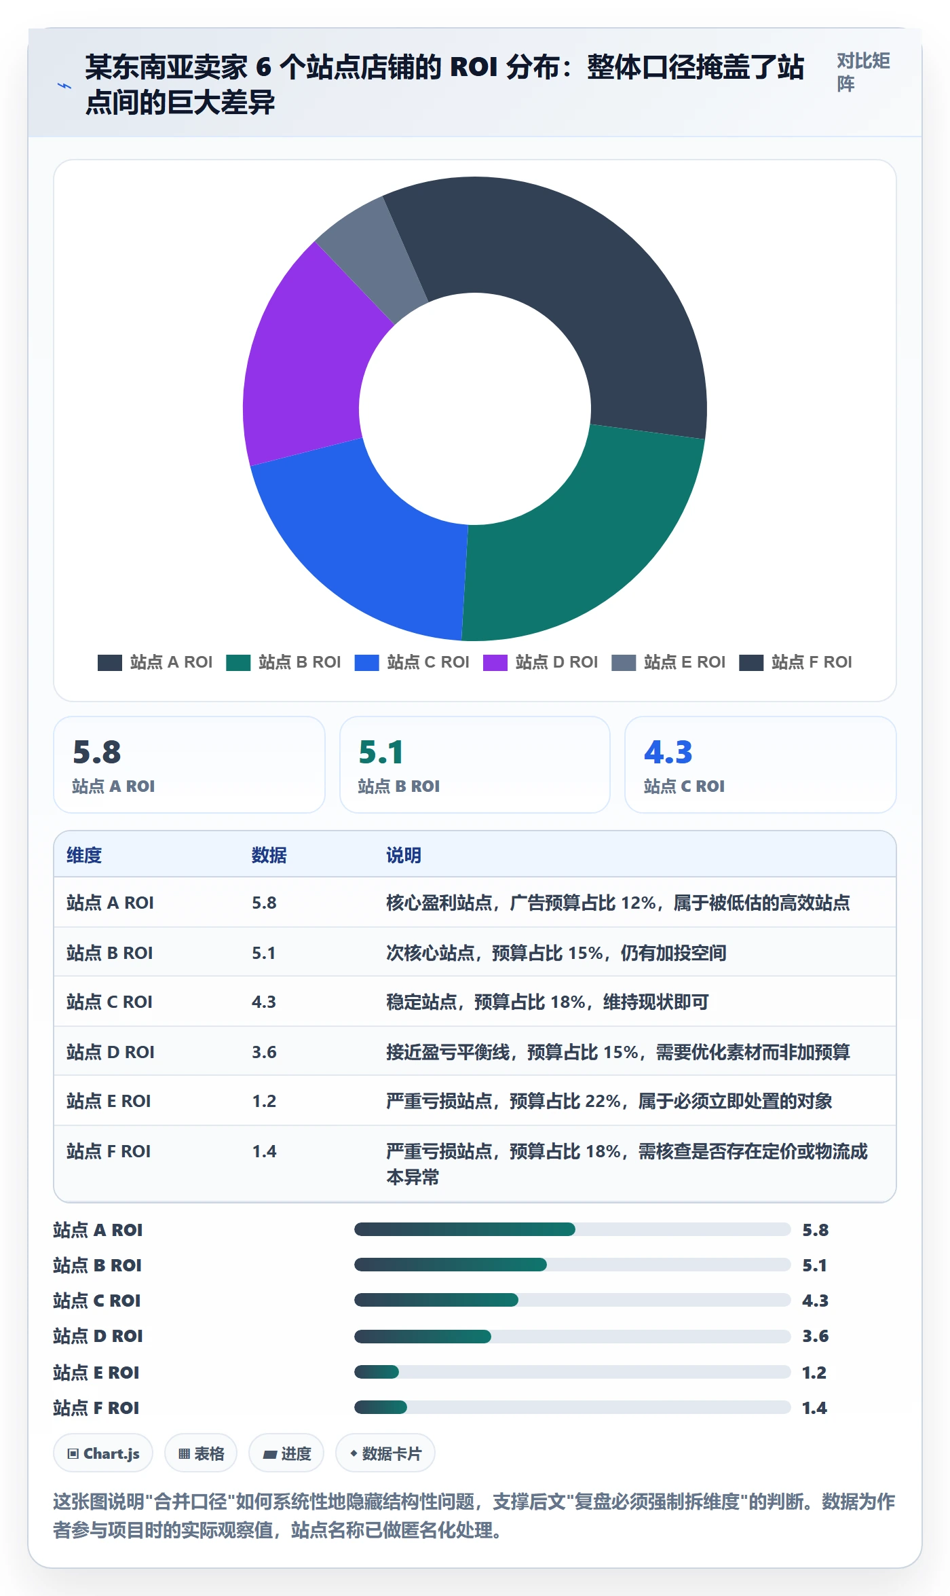Screen dimensions: 950x1596
Task: Click the gray 站点 E ROI legend swatch
Action: [624, 663]
